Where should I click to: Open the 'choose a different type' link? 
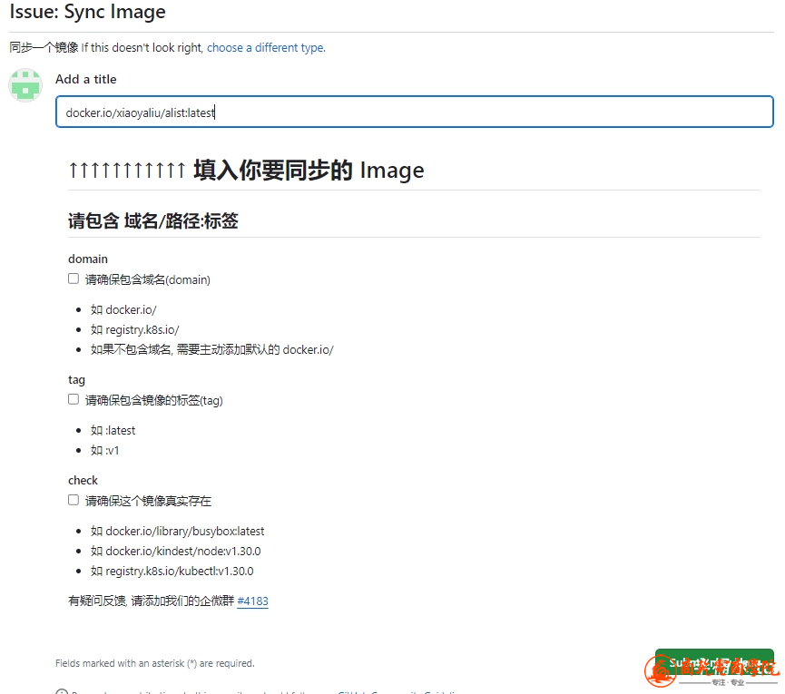266,47
